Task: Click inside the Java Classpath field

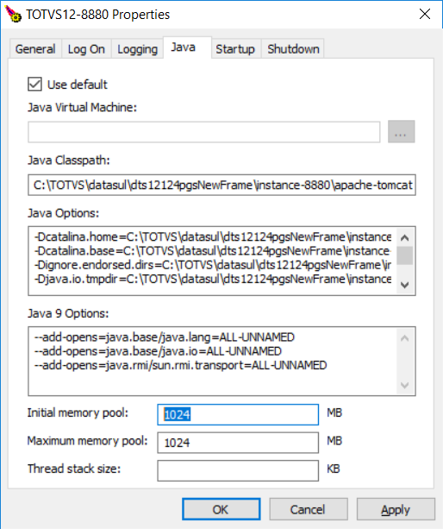Action: 221,185
